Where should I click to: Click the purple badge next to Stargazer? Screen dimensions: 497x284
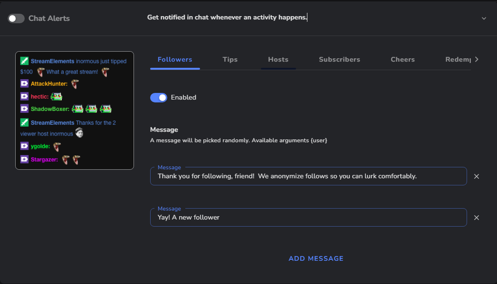tap(24, 159)
